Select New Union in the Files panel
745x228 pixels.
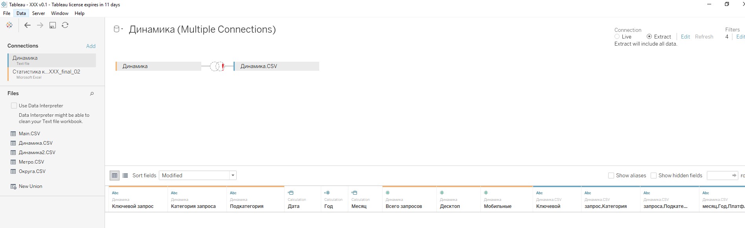pyautogui.click(x=30, y=186)
